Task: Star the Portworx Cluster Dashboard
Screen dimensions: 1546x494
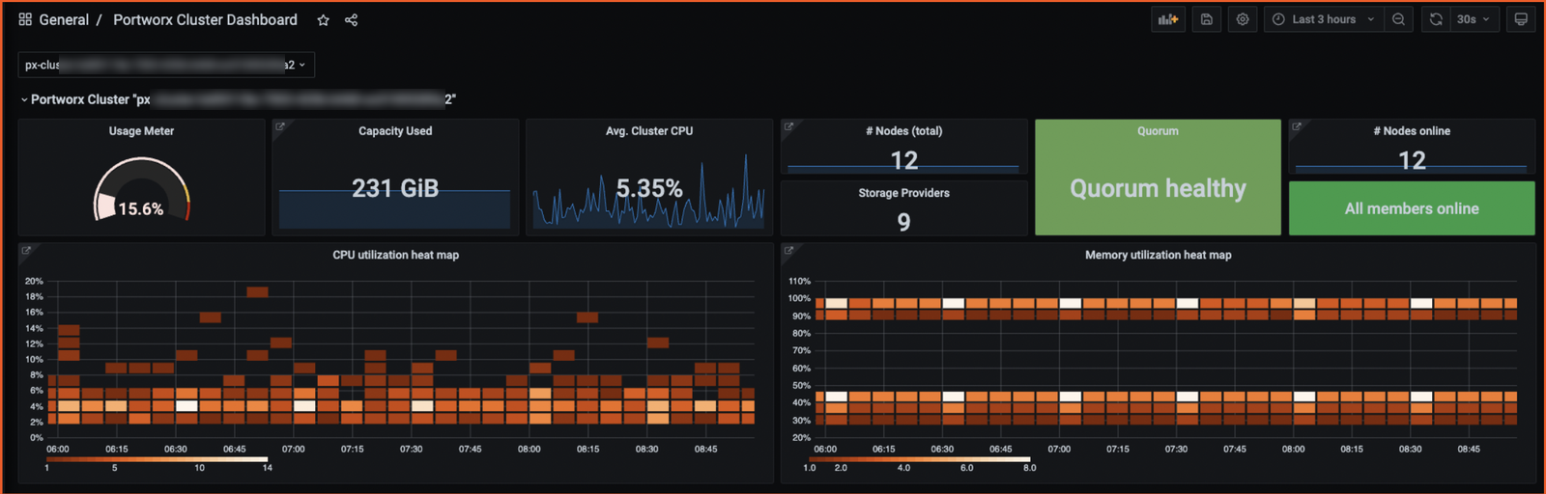Action: tap(324, 20)
